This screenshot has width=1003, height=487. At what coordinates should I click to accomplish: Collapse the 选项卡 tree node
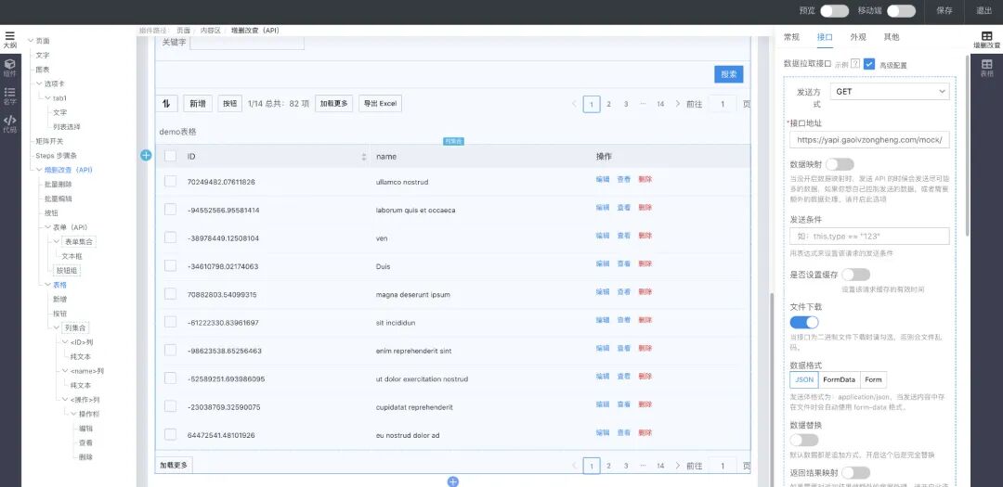click(x=39, y=83)
